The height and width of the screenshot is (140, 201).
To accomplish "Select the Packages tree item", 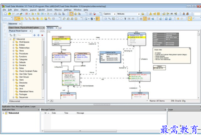I will pos(23,94).
